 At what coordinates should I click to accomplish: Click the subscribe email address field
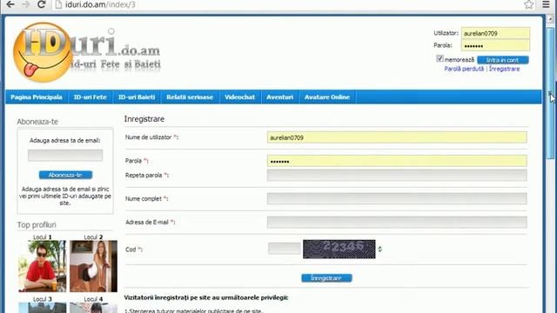[65, 155]
